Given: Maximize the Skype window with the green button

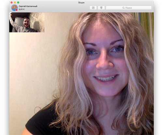Looking at the screenshot, I should [18, 2].
